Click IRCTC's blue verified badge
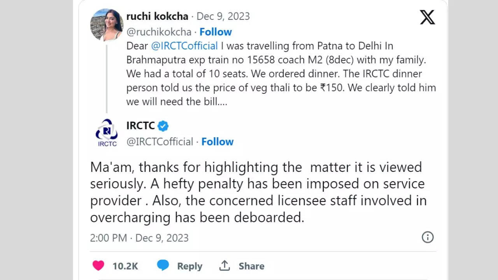The width and height of the screenshot is (498, 280). [x=163, y=126]
